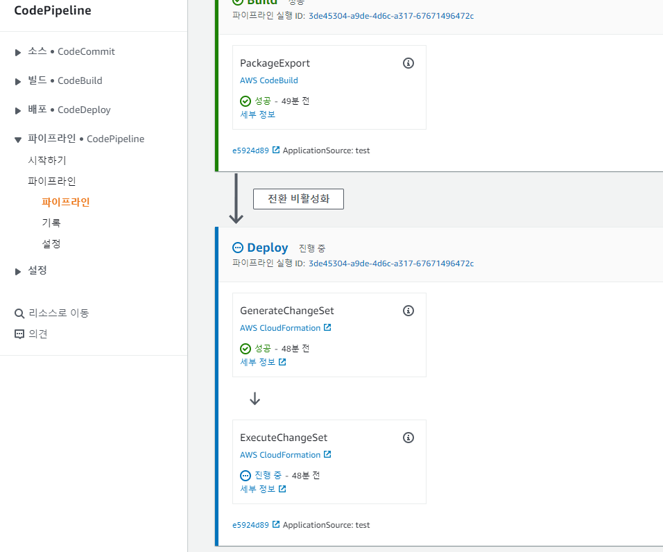Open GenerateChangeSet action info icon
This screenshot has height=552, width=663.
408,311
